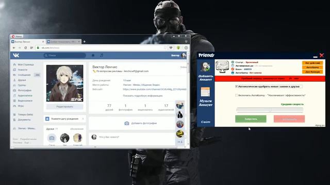Open first friend avatar in chat sidebar
This screenshot has width=330, height=185.
(x=180, y=105)
